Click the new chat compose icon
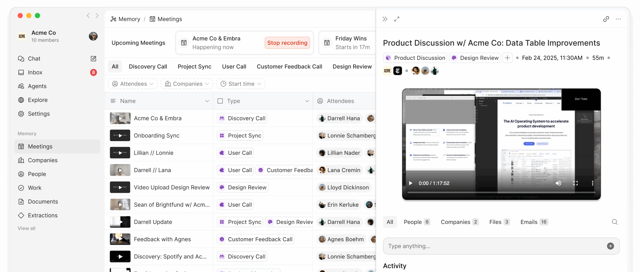Image resolution: width=640 pixels, height=272 pixels. coord(93,58)
